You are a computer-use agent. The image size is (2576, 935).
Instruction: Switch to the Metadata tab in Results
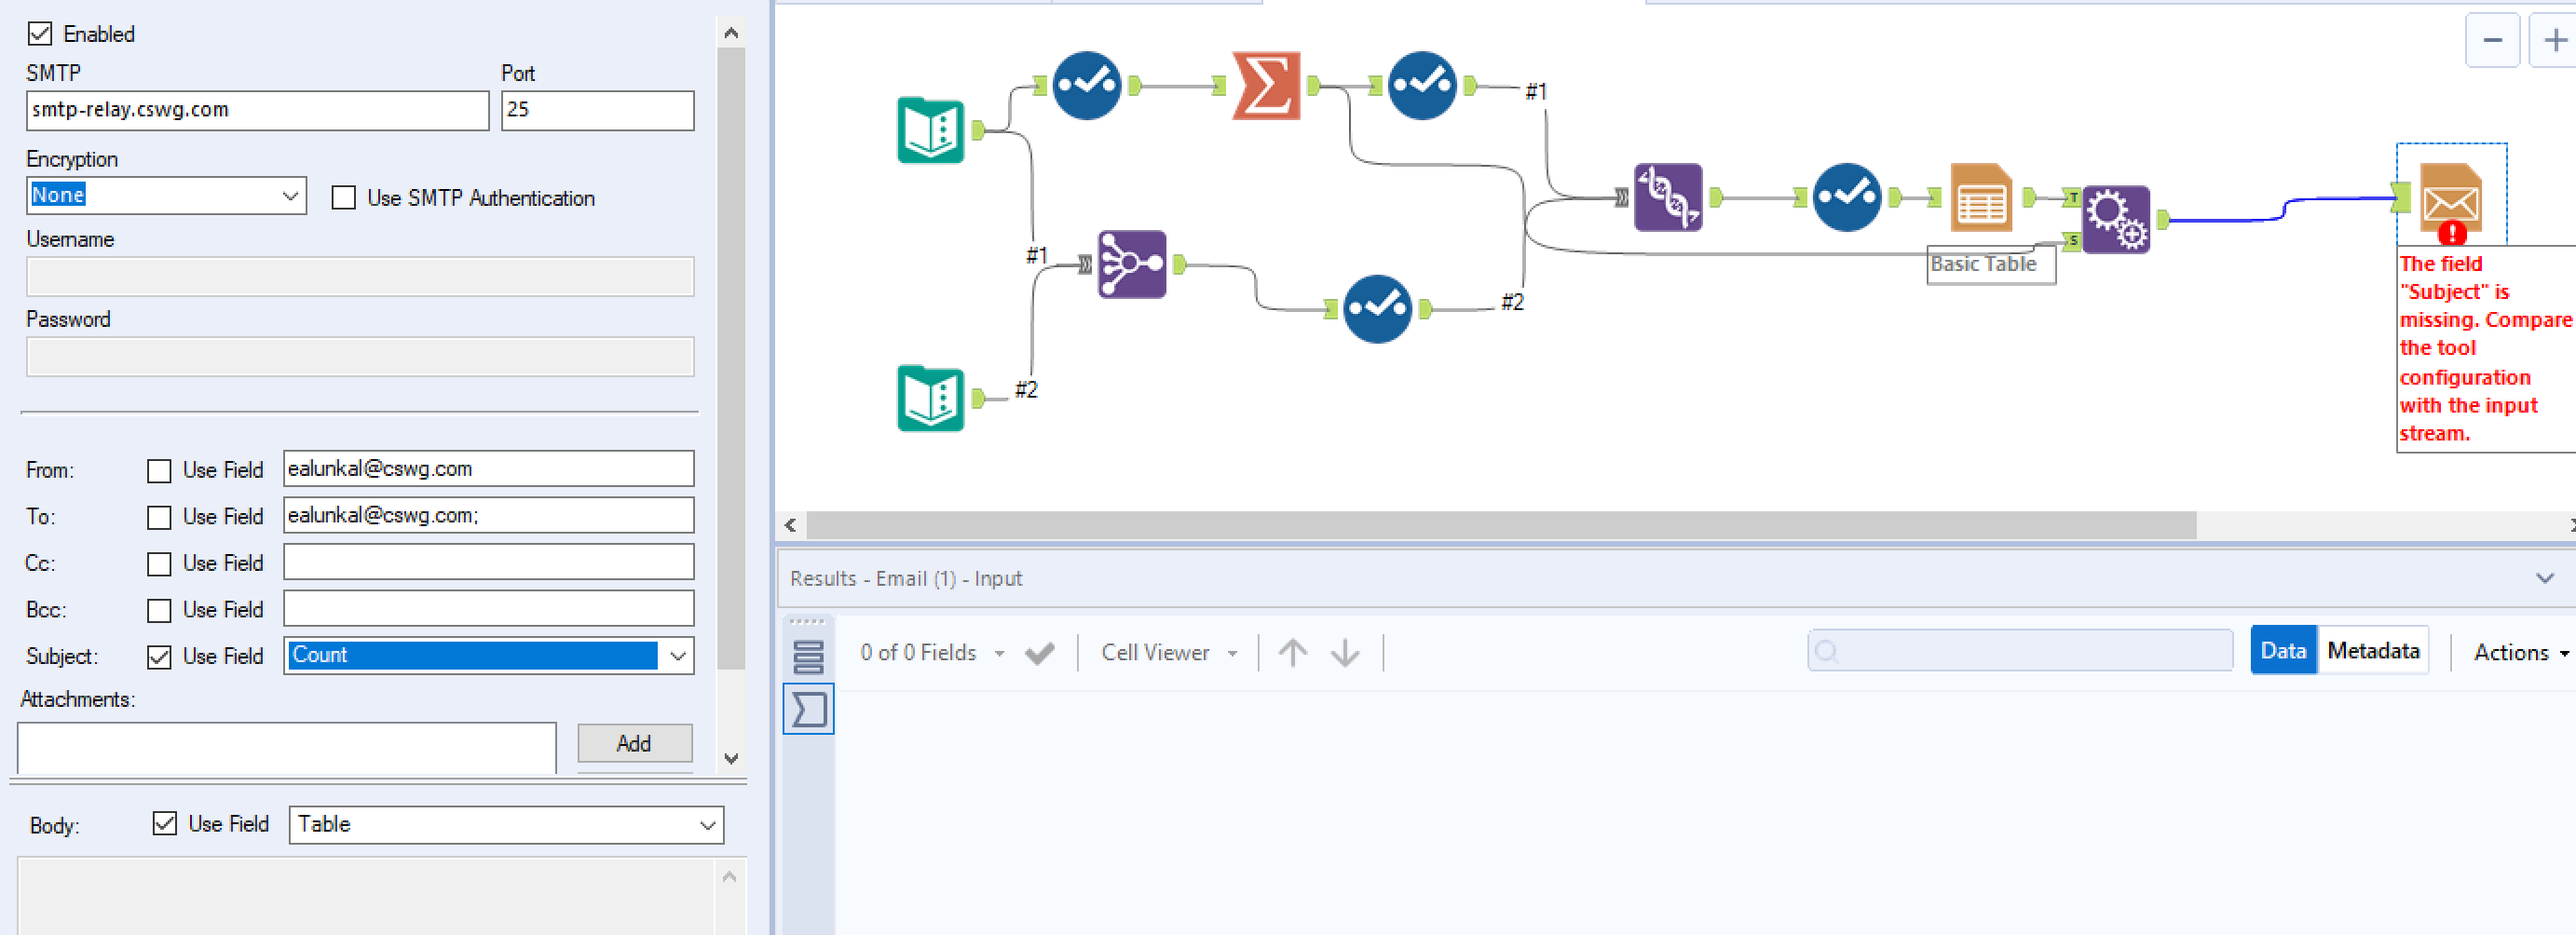coord(2373,650)
